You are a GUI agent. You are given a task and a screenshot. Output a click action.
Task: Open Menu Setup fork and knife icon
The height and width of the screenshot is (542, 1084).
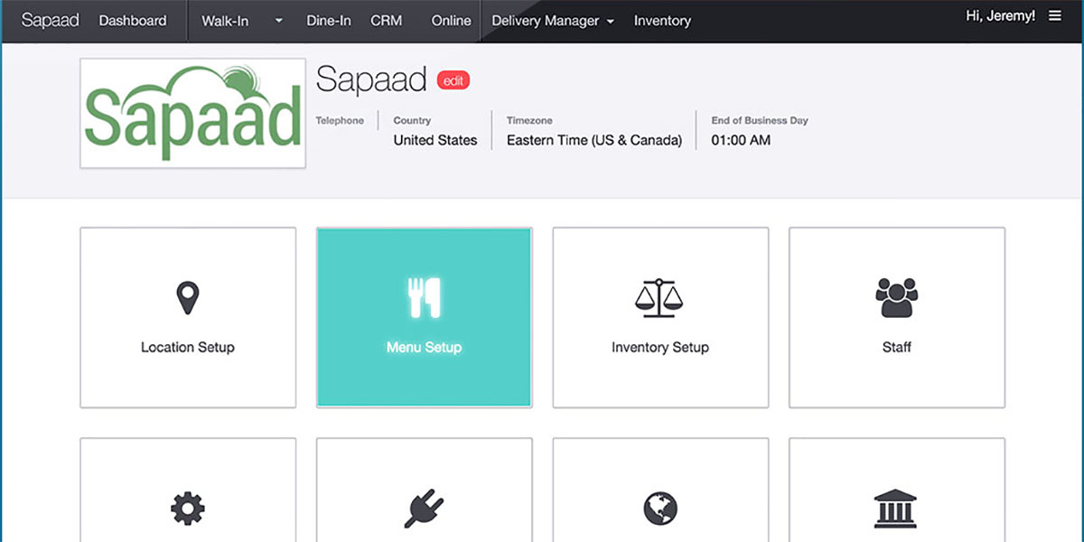pos(424,298)
